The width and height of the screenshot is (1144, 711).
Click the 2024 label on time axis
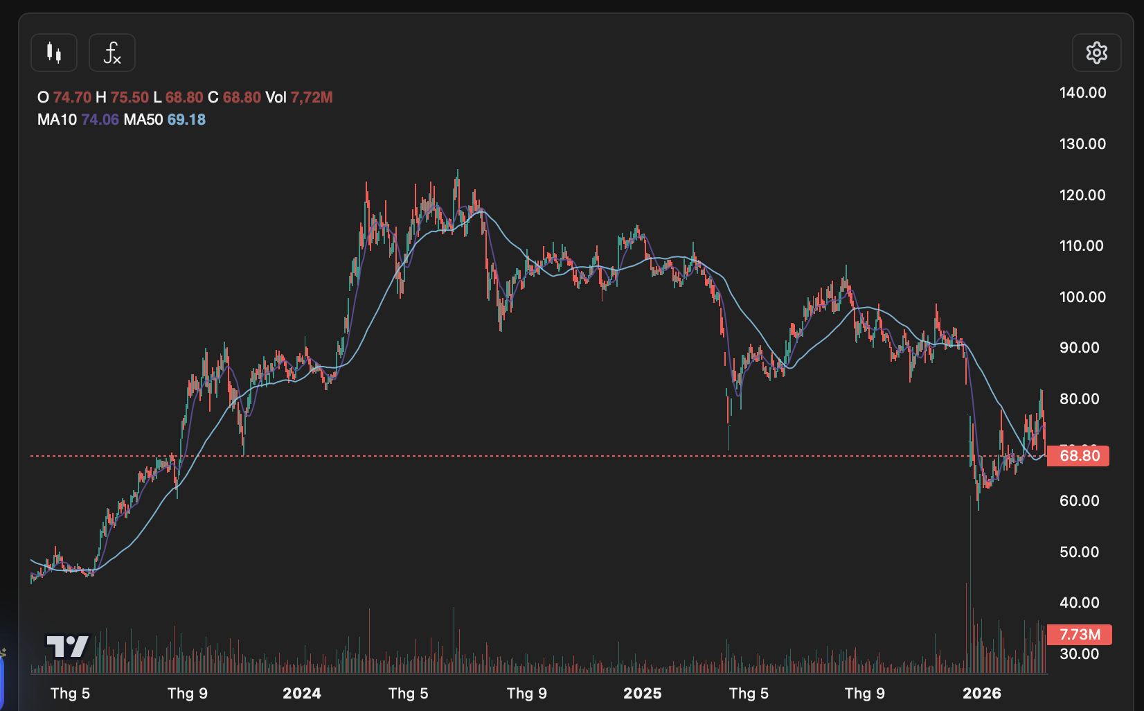pos(302,694)
